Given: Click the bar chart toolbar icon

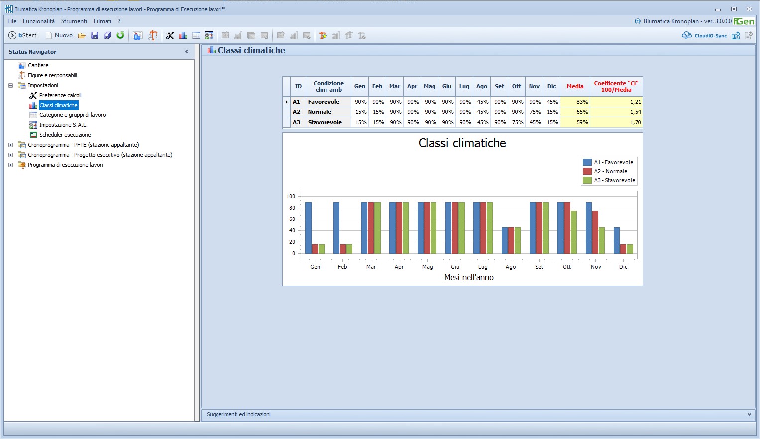Looking at the screenshot, I should (183, 35).
